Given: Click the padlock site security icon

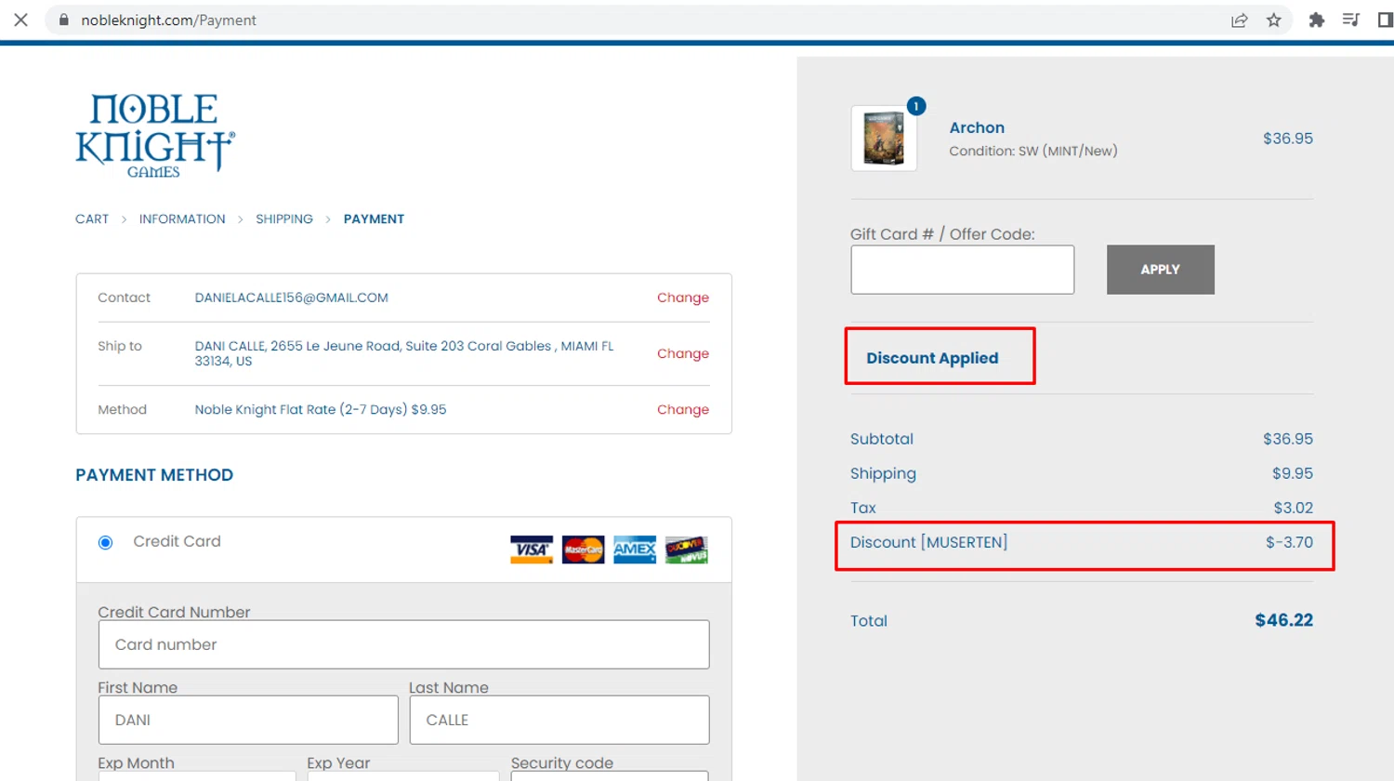Looking at the screenshot, I should [x=63, y=20].
